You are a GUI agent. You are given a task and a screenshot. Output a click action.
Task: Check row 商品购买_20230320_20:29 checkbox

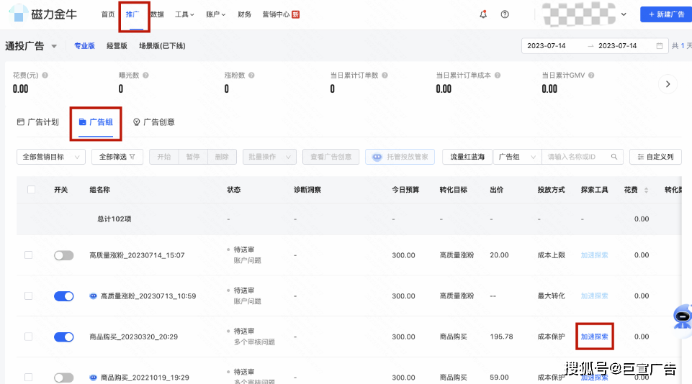[29, 337]
